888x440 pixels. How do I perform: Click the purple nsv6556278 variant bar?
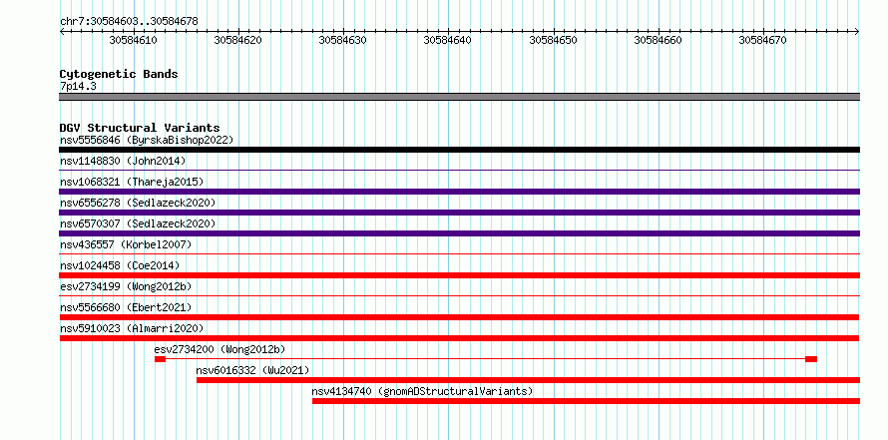tap(459, 213)
